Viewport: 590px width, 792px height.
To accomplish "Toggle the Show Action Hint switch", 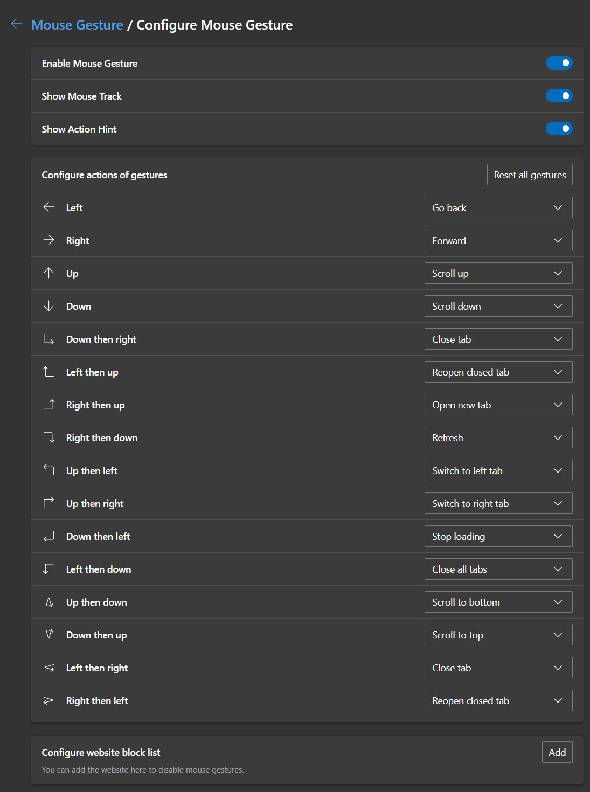I will tap(559, 129).
